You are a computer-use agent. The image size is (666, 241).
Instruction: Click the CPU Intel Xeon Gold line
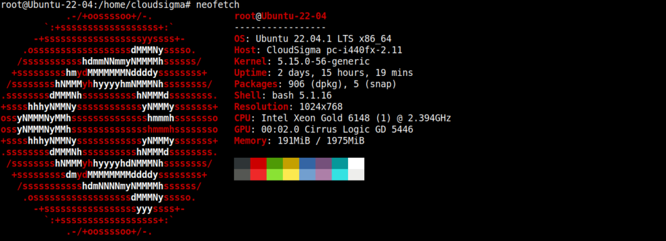[x=342, y=118]
